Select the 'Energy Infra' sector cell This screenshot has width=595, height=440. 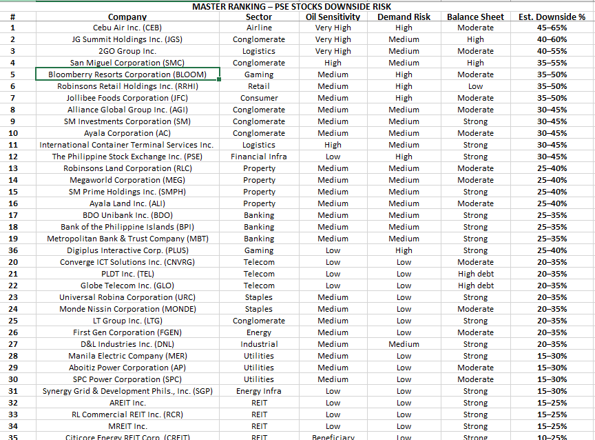(259, 391)
